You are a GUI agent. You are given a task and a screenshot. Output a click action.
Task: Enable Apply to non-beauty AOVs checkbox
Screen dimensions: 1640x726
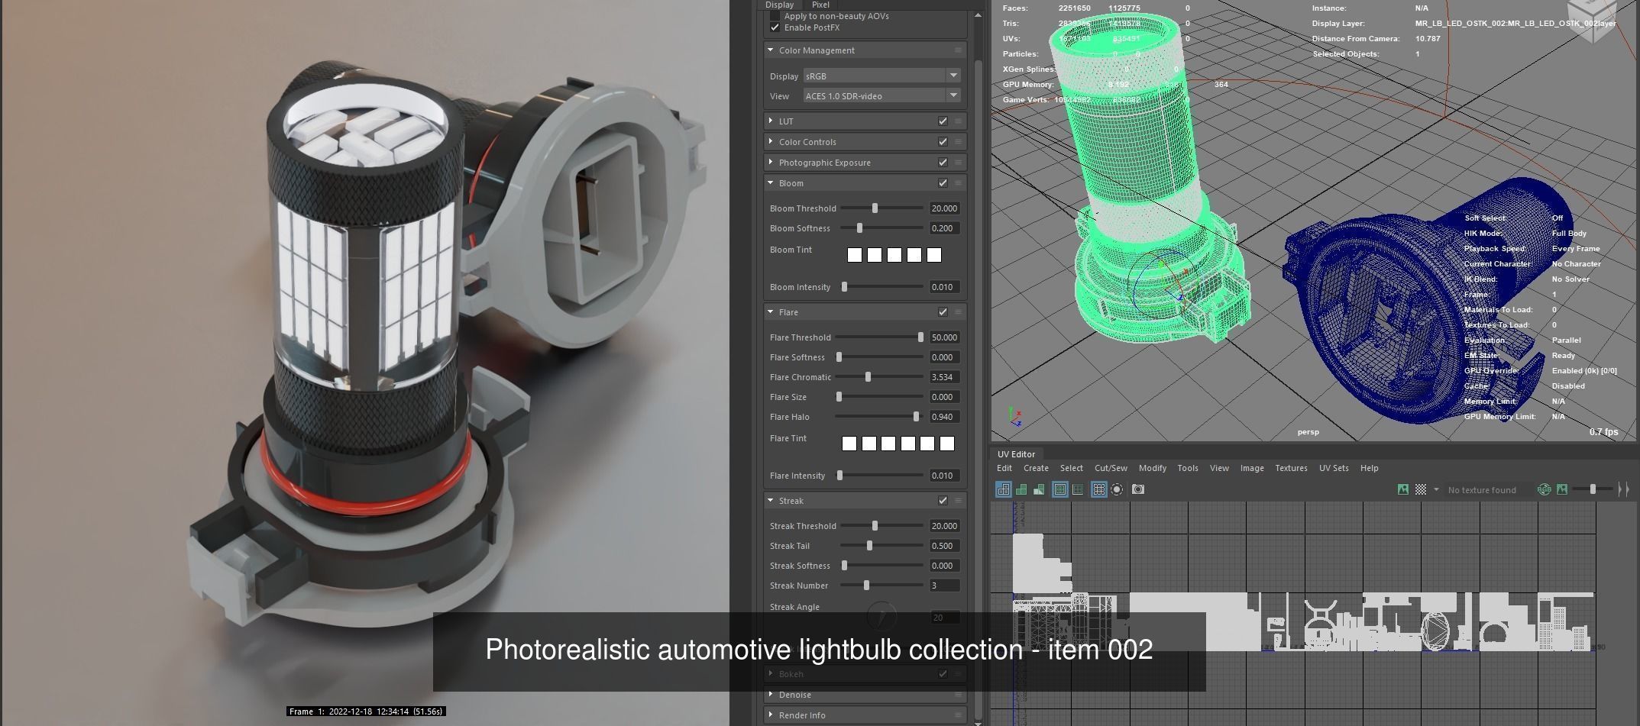[x=775, y=16]
